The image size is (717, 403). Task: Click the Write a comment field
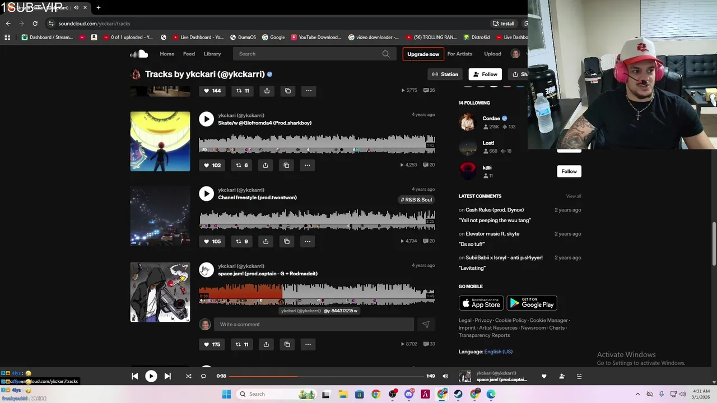click(x=314, y=324)
